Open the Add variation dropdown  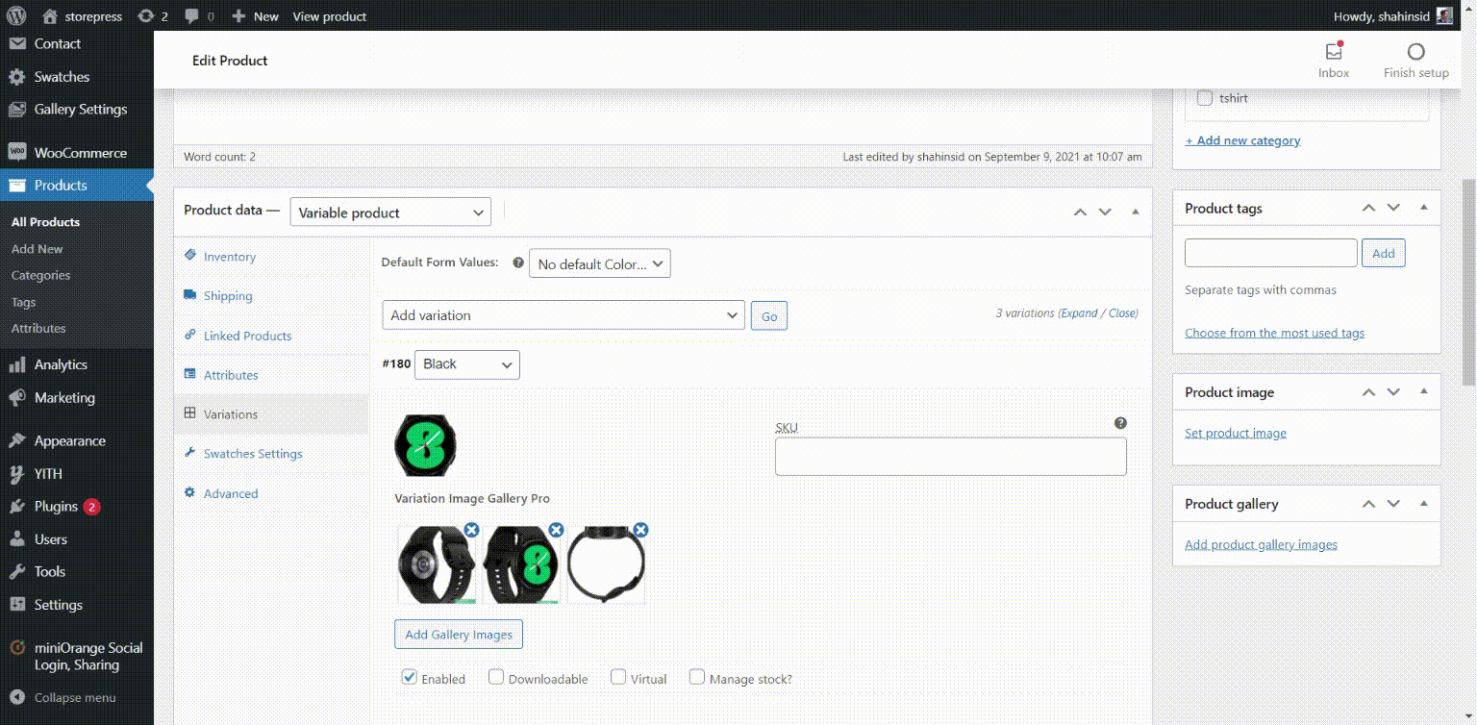pyautogui.click(x=563, y=315)
